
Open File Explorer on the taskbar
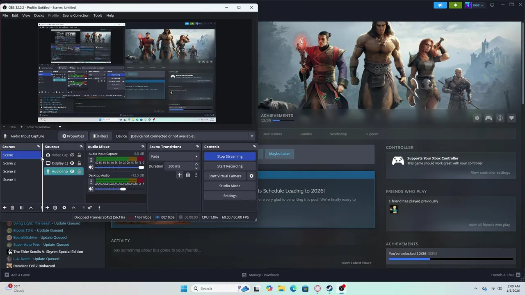click(x=281, y=288)
